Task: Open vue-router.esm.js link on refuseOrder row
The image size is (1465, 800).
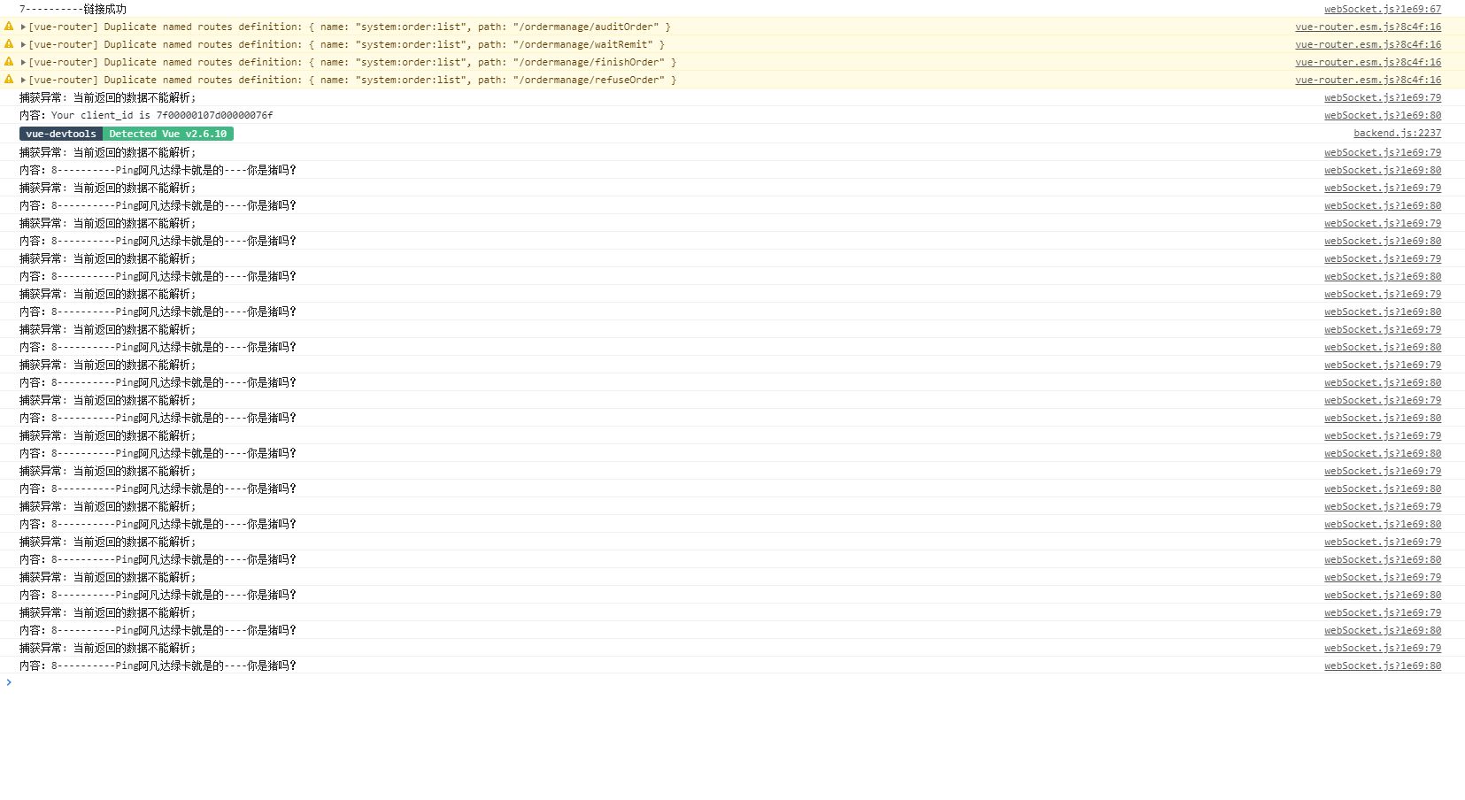Action: pos(1368,80)
